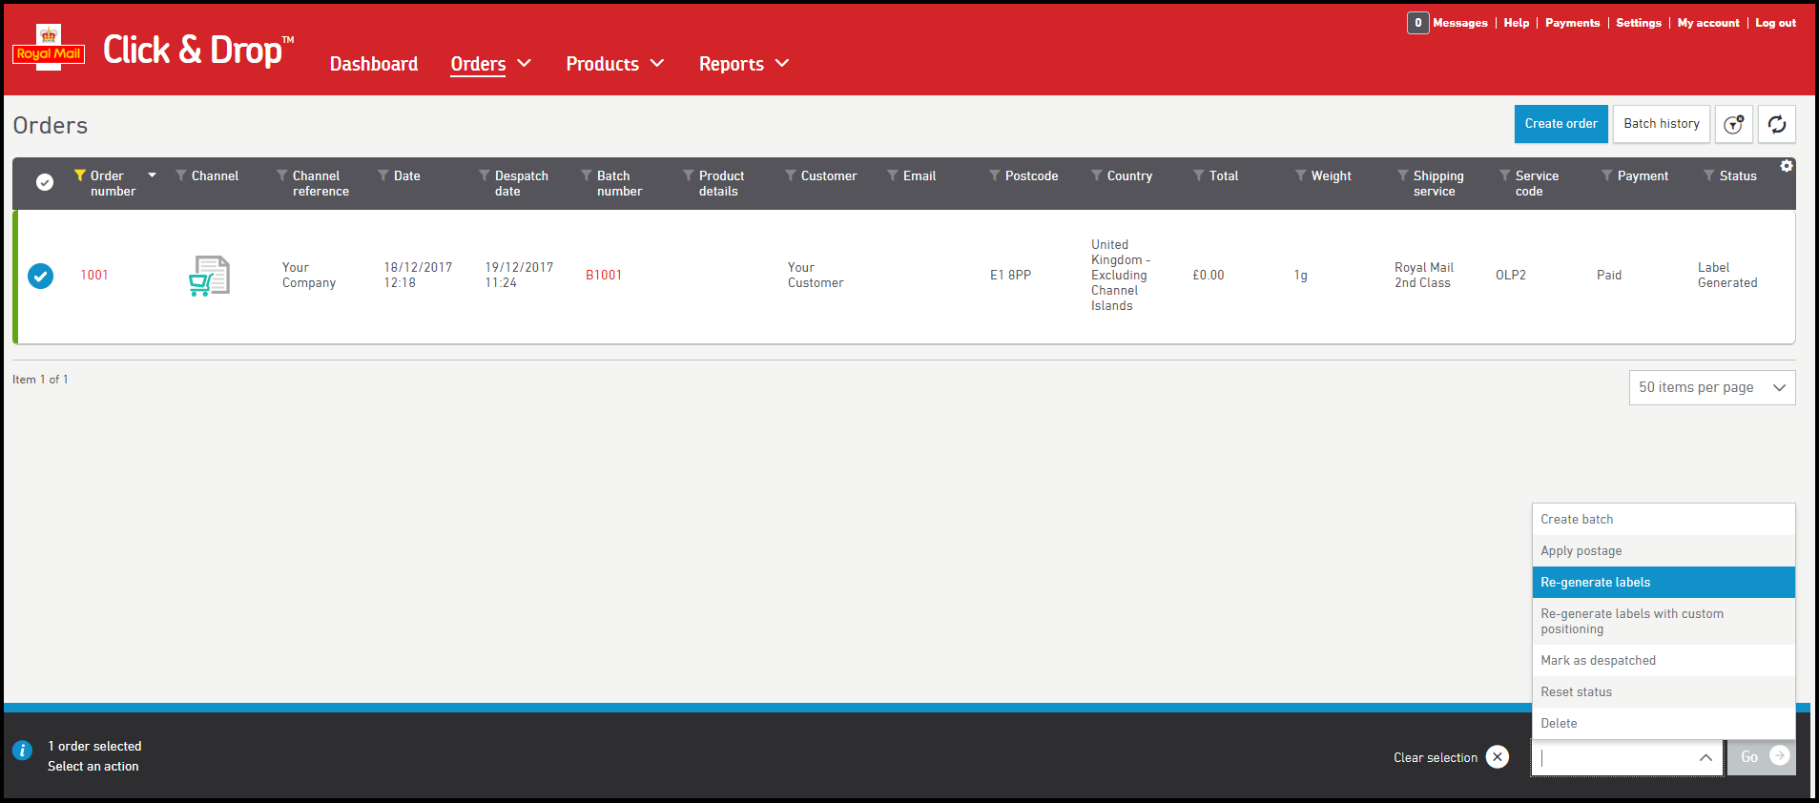Viewport: 1819px width, 803px height.
Task: Click the shopping cart channel icon
Action: click(x=209, y=276)
